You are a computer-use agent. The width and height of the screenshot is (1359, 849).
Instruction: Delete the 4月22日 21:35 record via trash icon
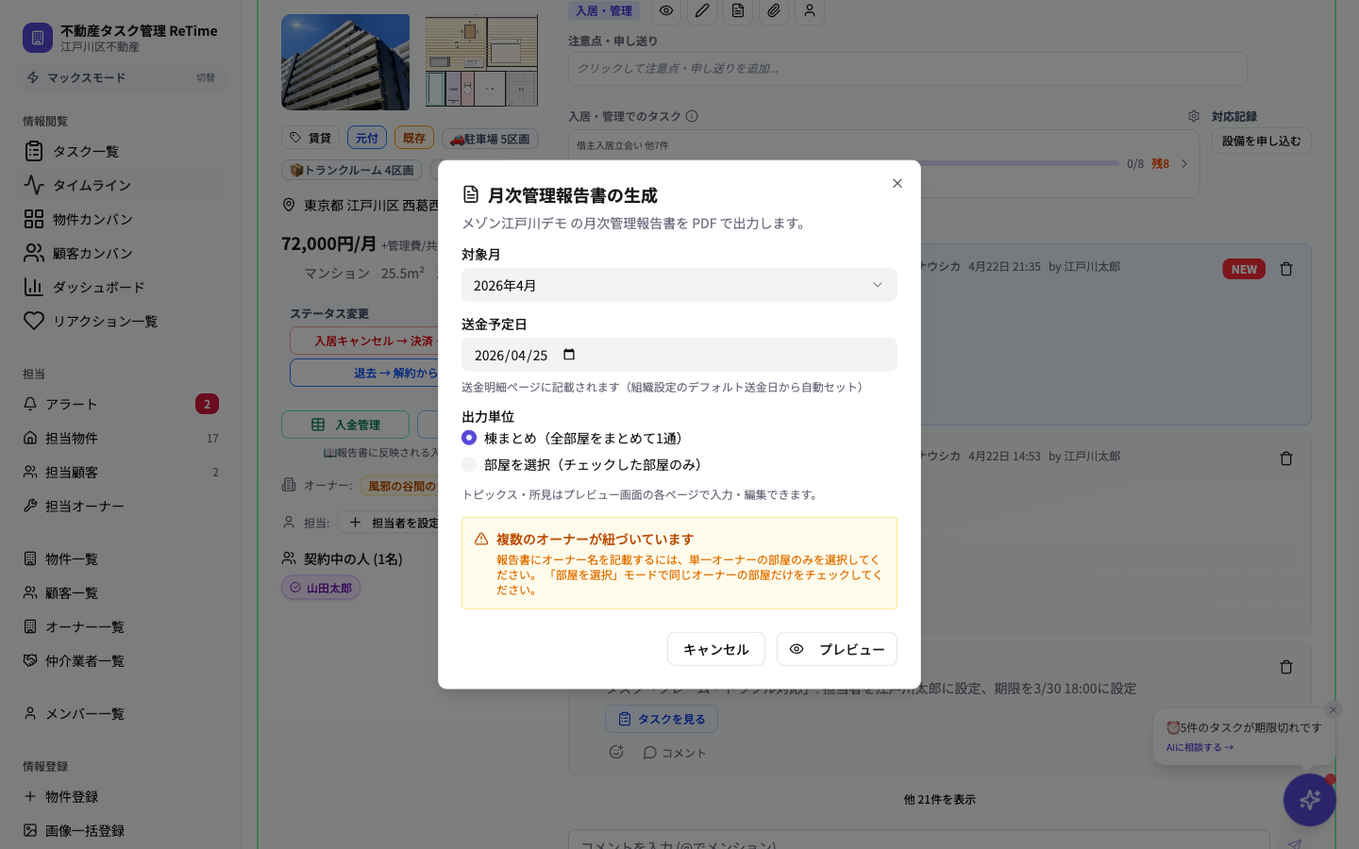click(x=1286, y=269)
